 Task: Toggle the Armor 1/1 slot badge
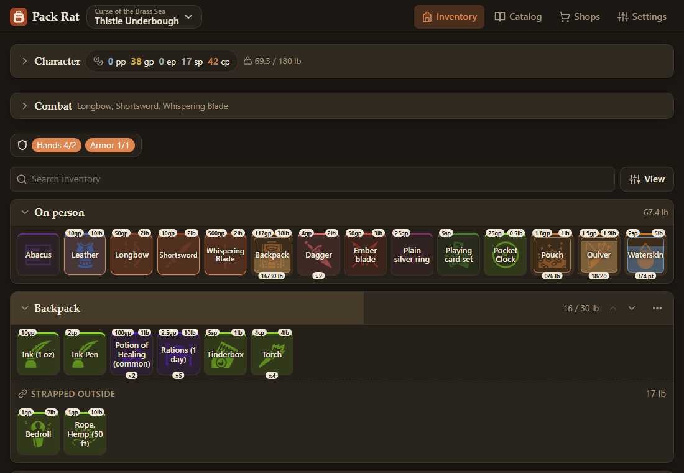tap(110, 146)
